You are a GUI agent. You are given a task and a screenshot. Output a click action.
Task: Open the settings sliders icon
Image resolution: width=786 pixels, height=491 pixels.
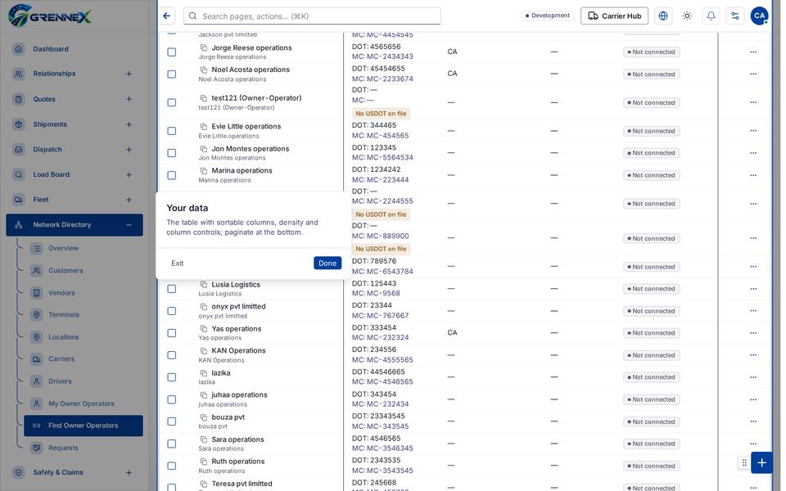pos(735,16)
